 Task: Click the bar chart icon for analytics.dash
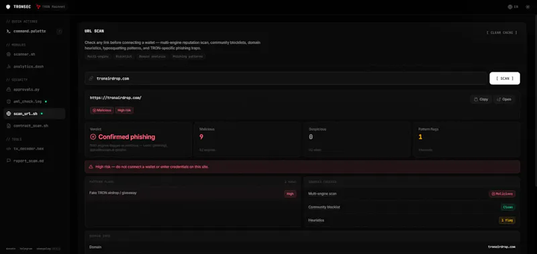tap(9, 66)
